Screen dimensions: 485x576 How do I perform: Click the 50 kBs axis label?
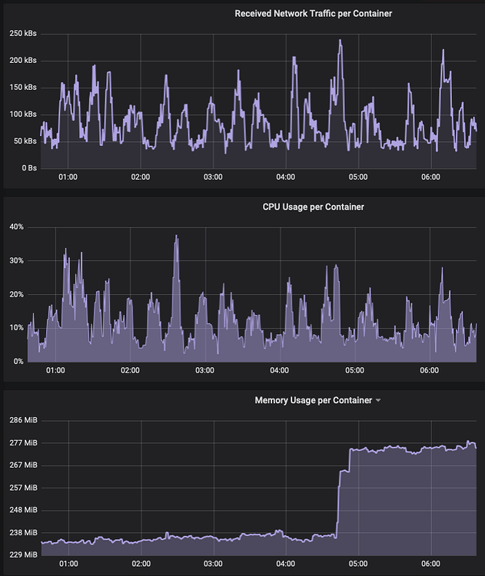click(x=25, y=141)
